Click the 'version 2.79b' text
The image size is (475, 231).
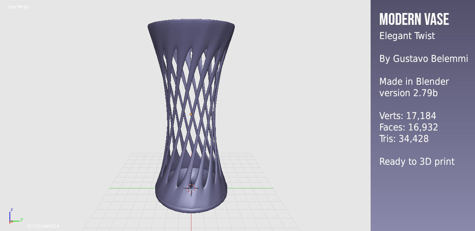(x=408, y=93)
